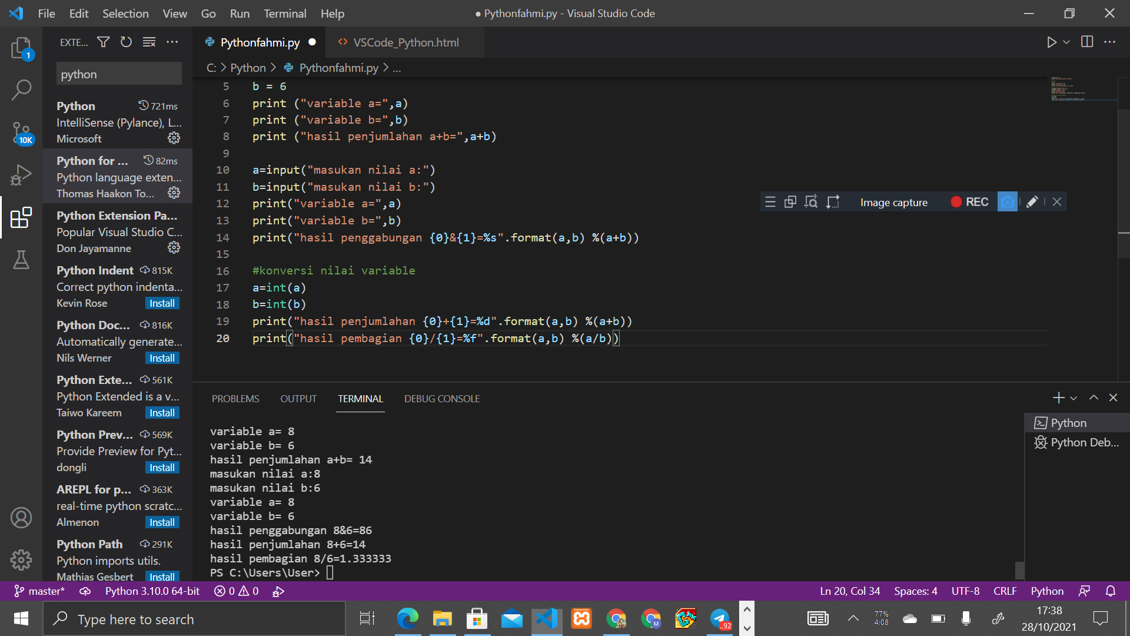This screenshot has width=1130, height=636.
Task: Open the Search sidebar icon
Action: pos(21,90)
